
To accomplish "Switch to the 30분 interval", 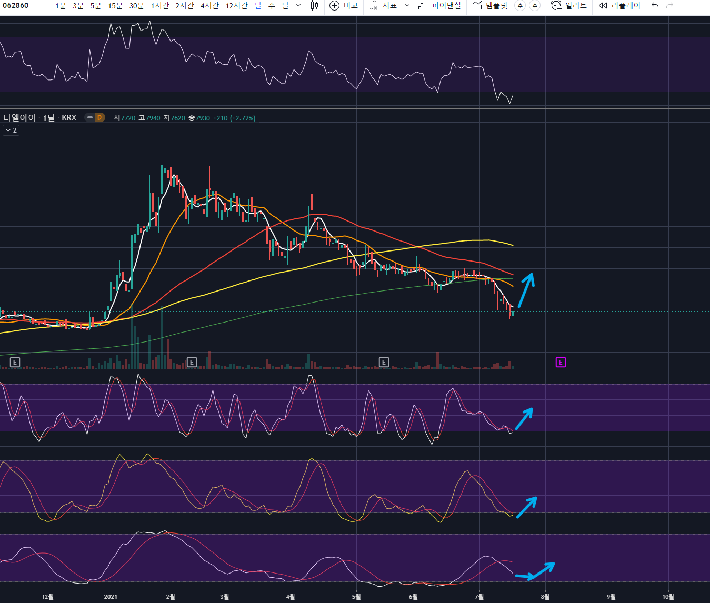I will [x=136, y=6].
